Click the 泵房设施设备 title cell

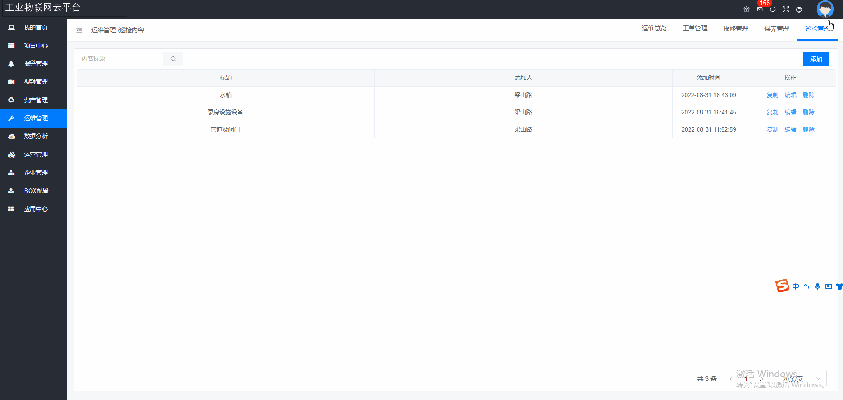click(226, 113)
